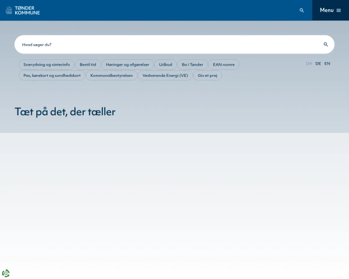The height and width of the screenshot is (279, 349).
Task: Switch language to EN
Action: point(327,63)
